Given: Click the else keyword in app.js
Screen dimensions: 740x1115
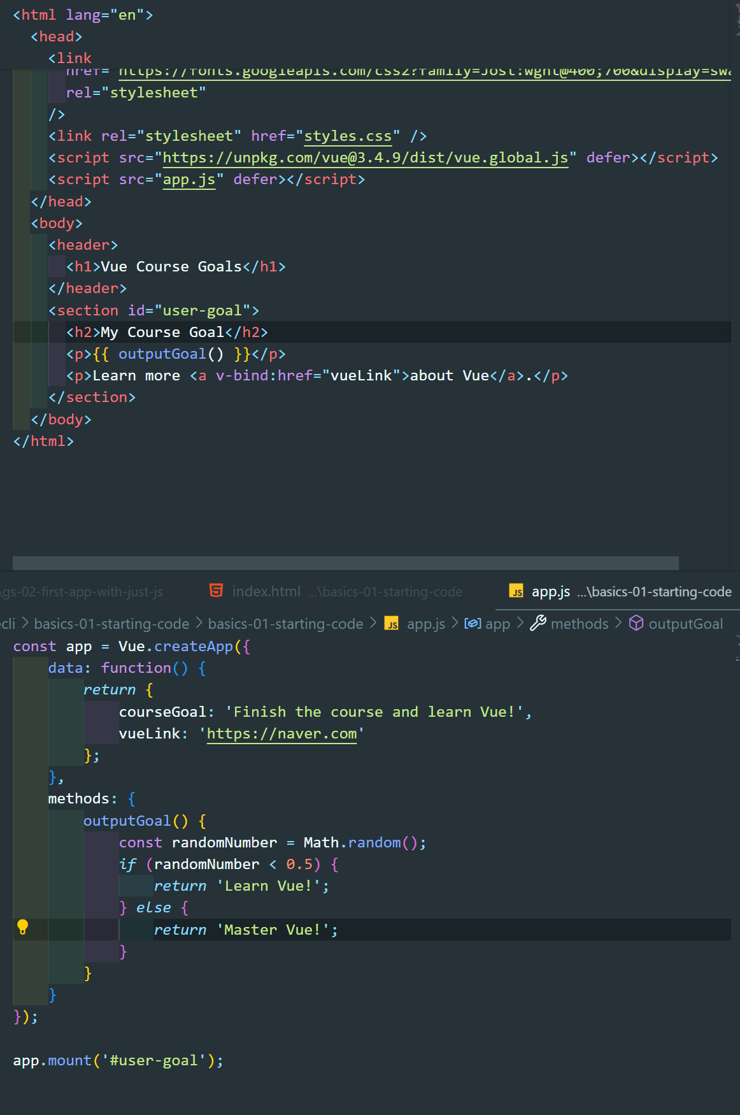Looking at the screenshot, I should (x=153, y=907).
